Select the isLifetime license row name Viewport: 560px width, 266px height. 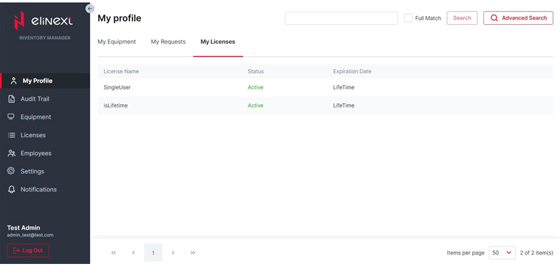pos(115,105)
